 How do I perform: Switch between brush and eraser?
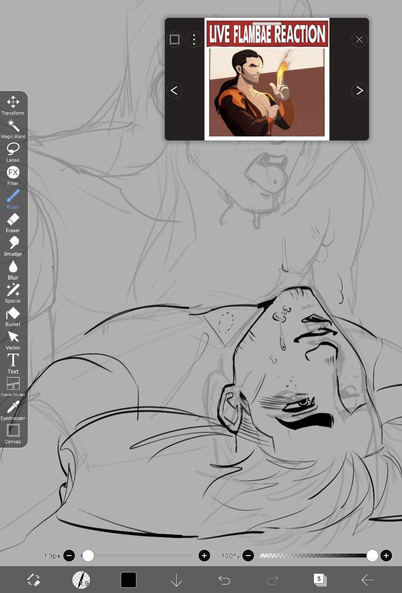pyautogui.click(x=34, y=580)
